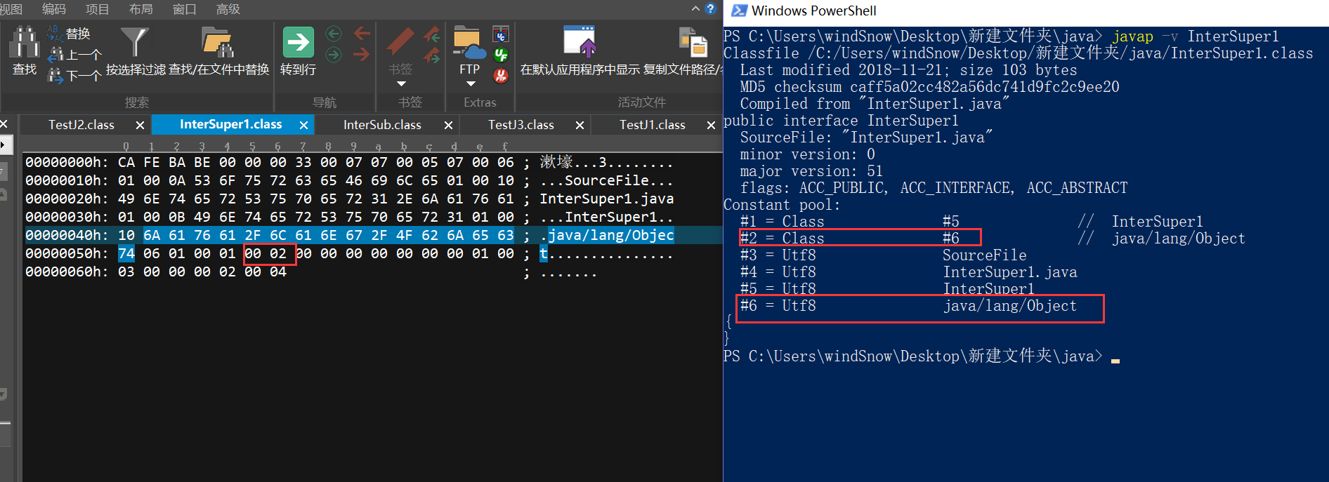Switch to the TestJ2.class tab
The width and height of the screenshot is (1329, 482).
pos(81,125)
